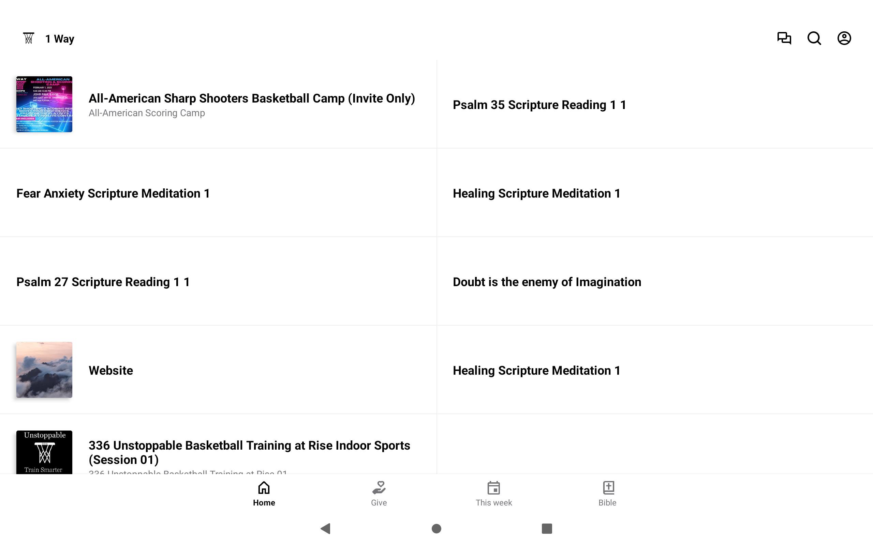Viewport: 873px width, 545px height.
Task: Go to the Bible tab
Action: pos(607,494)
